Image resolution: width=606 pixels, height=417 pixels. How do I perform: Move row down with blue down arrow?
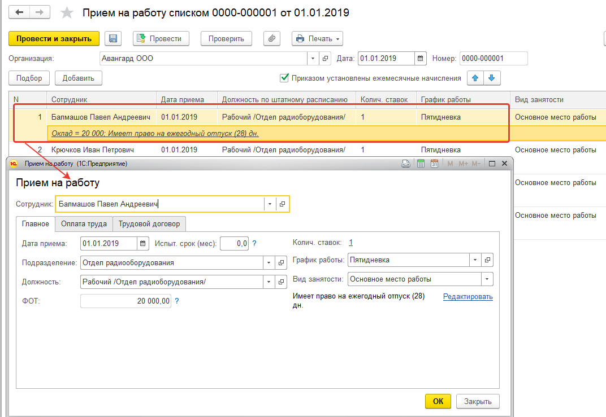pyautogui.click(x=491, y=78)
